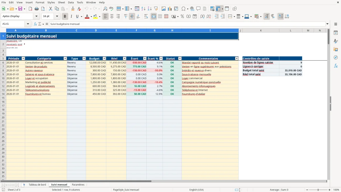The width and height of the screenshot is (341, 192).
Task: Open font size dropdown
Action: [x=57, y=16]
